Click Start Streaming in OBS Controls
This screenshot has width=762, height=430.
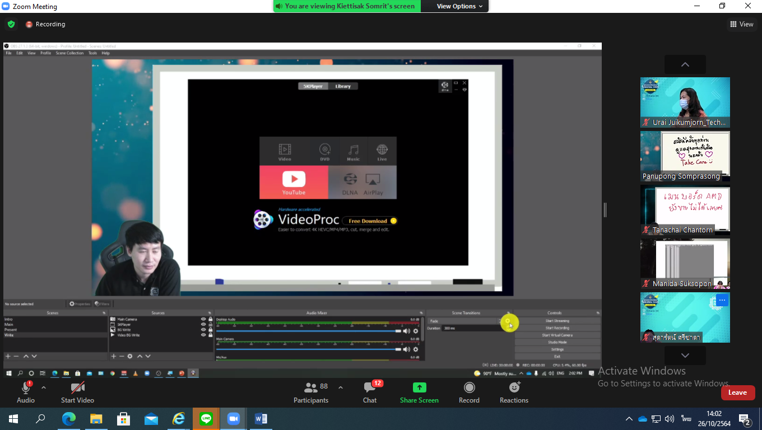coord(557,321)
